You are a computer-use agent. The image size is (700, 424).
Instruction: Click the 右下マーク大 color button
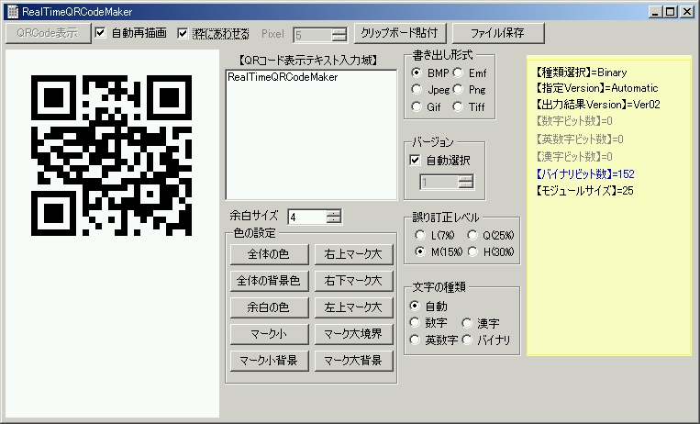(x=353, y=281)
